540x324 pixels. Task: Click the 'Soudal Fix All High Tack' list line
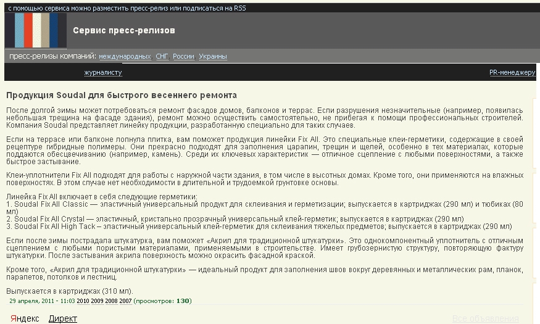pos(259,226)
